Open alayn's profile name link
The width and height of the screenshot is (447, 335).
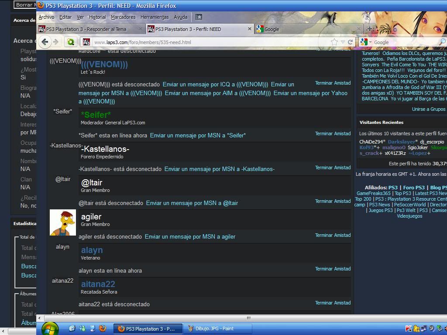point(92,250)
